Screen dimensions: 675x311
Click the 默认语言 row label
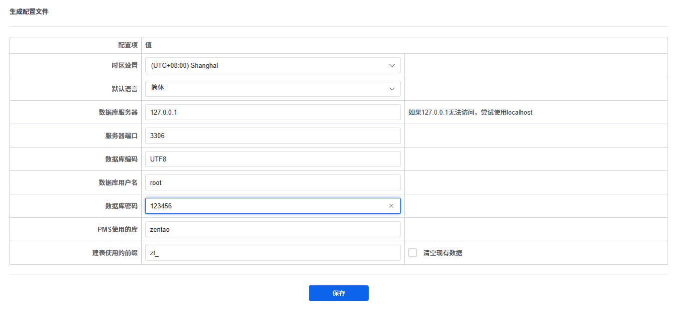(124, 89)
